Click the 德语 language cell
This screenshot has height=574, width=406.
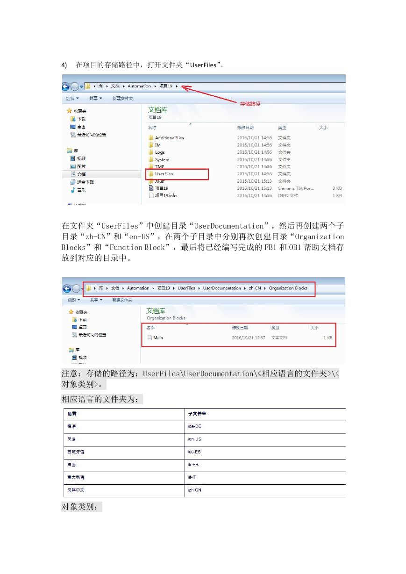[x=124, y=427]
